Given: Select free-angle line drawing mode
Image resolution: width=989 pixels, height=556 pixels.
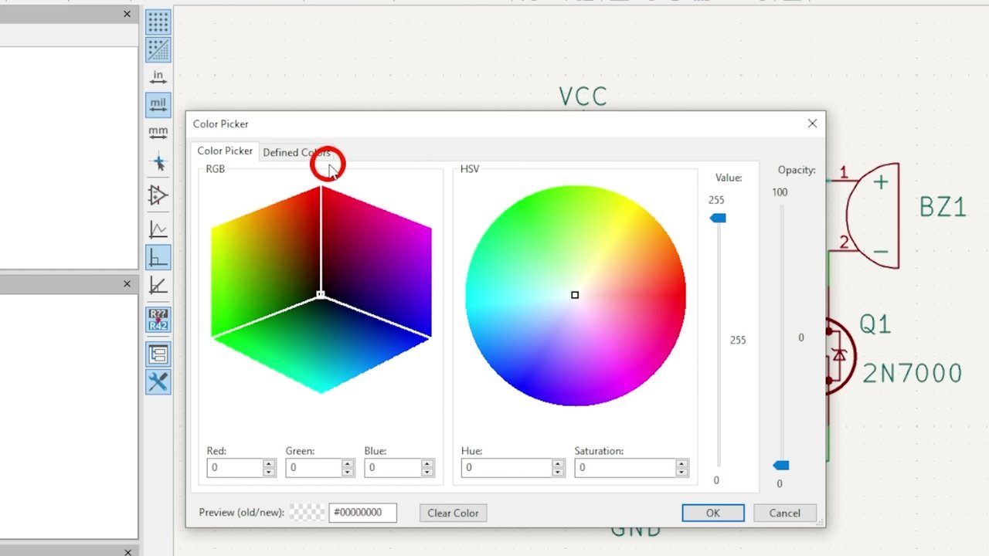Looking at the screenshot, I should click(158, 229).
